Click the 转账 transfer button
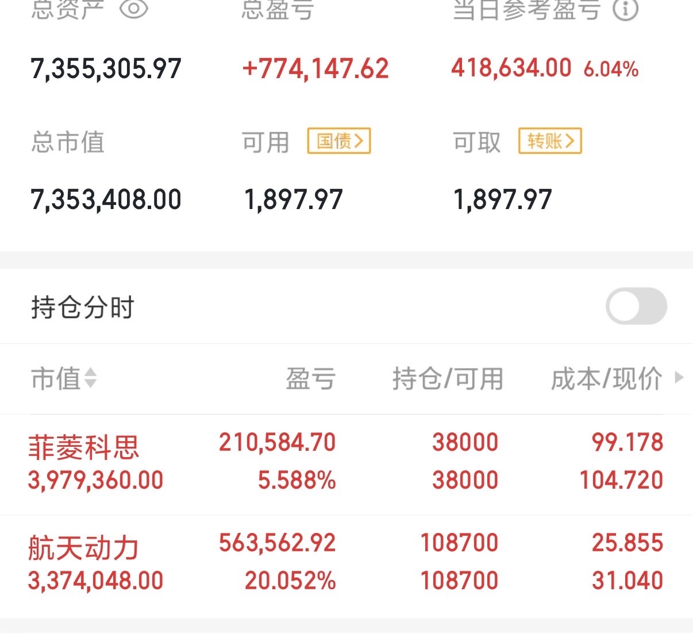The width and height of the screenshot is (693, 634). click(550, 141)
